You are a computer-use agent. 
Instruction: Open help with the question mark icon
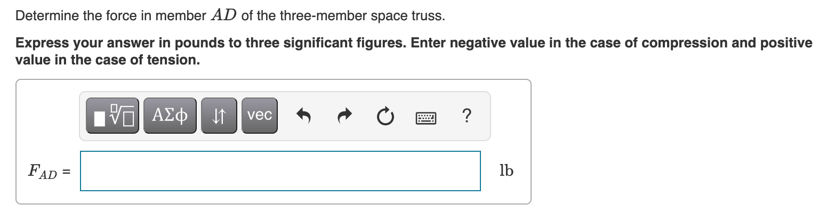467,115
